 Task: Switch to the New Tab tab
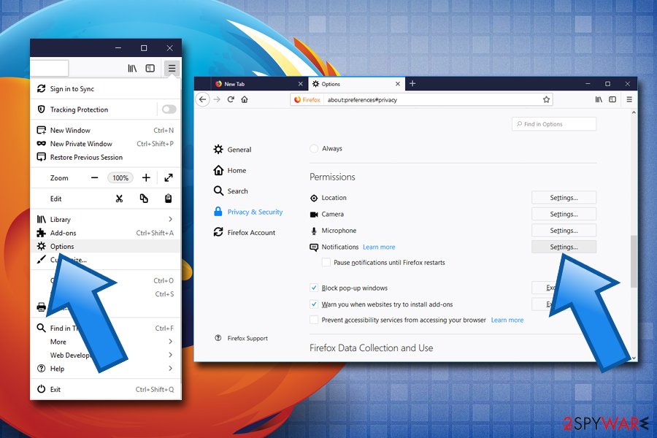[253, 84]
